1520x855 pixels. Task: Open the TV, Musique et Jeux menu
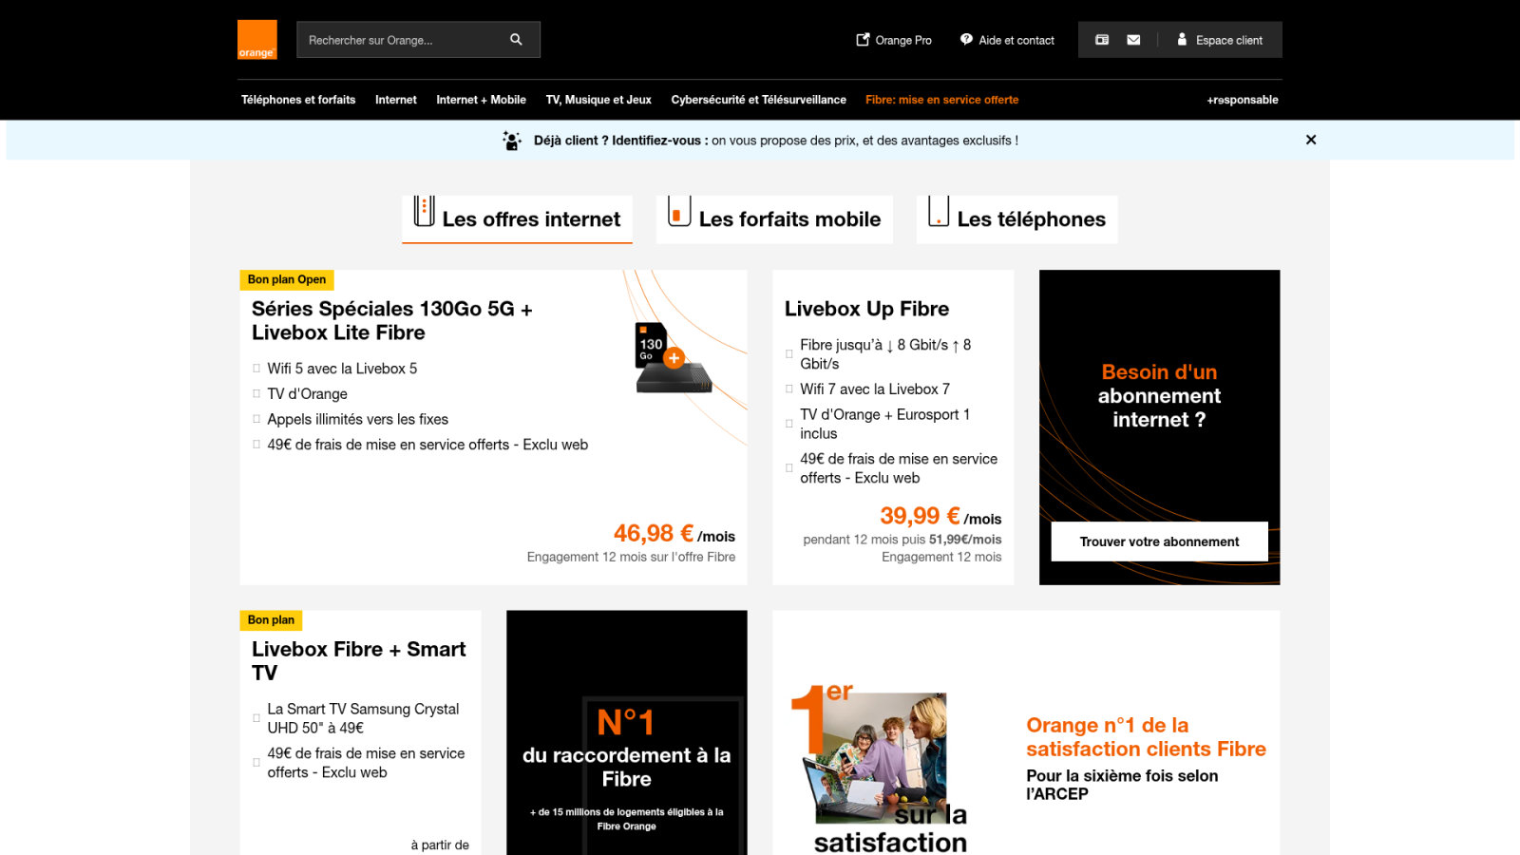tap(598, 100)
